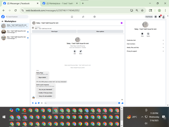Click the chat header listing avatar

[34, 23]
